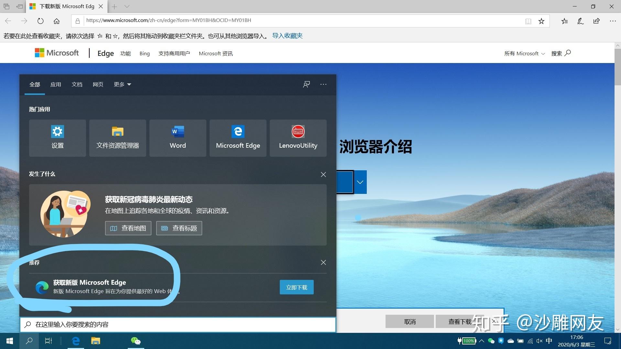This screenshot has width=621, height=349.
Task: Click the browser's Forward arrow
Action: coord(24,21)
